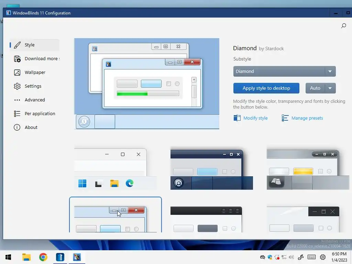Click the Wallpaper picture icon
Viewport: 352px width, 264px height.
tap(17, 73)
